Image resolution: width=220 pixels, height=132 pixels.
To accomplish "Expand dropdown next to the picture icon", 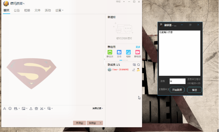I will click(x=27, y=109).
